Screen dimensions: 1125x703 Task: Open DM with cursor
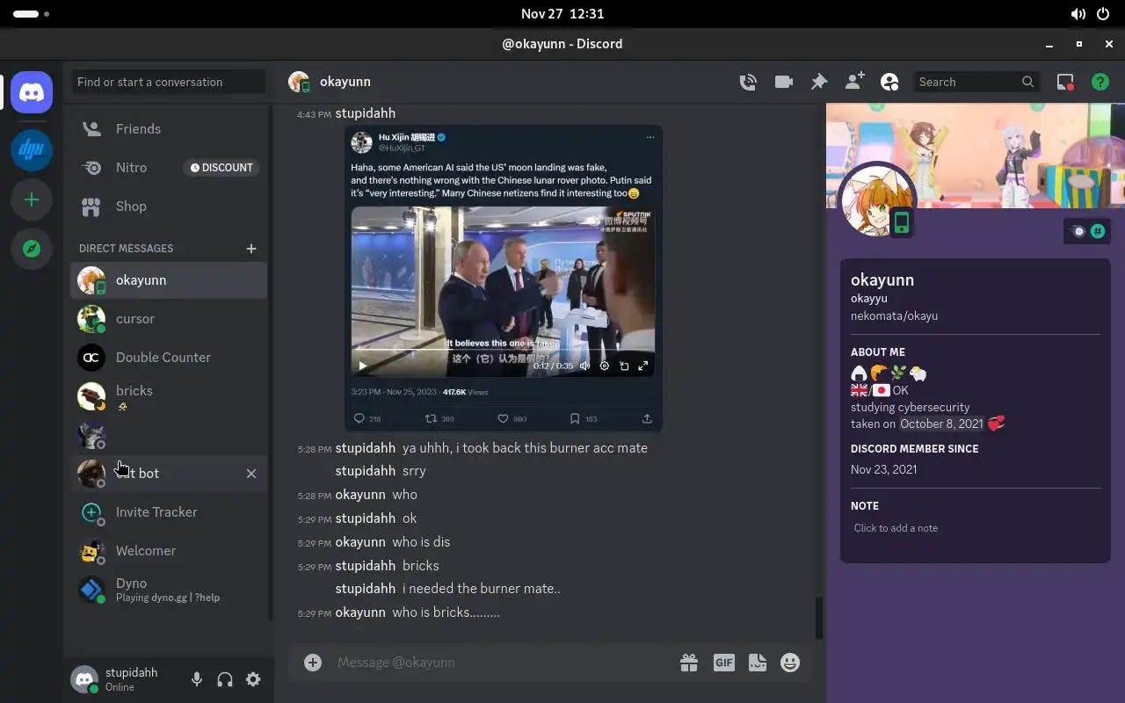[x=169, y=319]
